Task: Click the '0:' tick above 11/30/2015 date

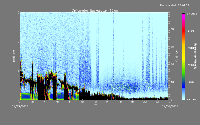Action: pos(170,102)
